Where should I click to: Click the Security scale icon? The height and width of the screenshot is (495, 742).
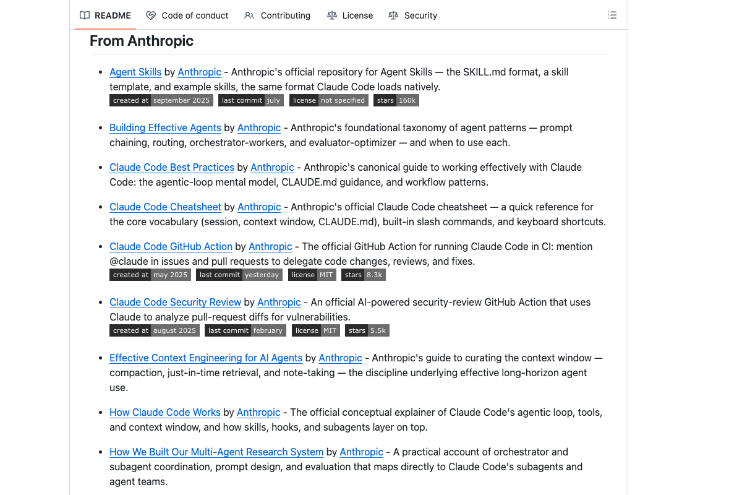[393, 15]
